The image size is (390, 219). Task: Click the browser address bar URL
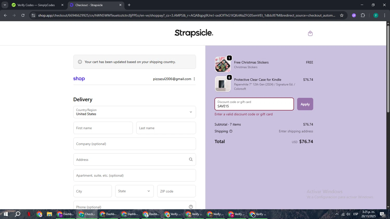click(187, 15)
